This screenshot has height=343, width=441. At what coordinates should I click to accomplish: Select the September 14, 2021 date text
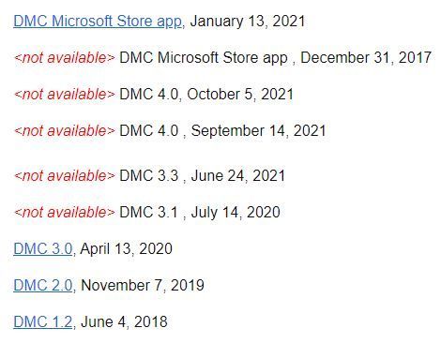tap(259, 131)
